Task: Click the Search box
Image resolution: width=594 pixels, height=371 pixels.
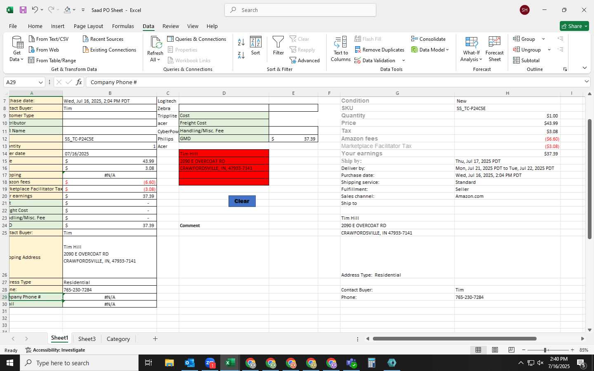Action: click(x=300, y=10)
